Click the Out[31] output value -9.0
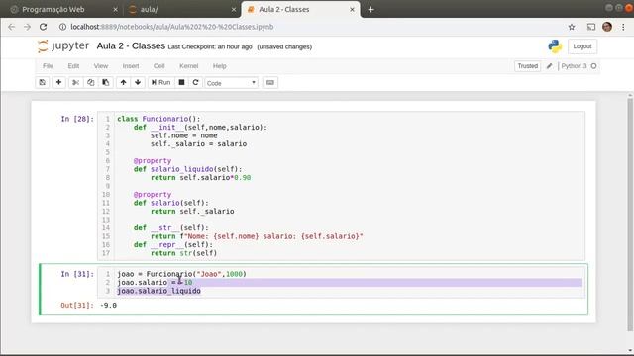Screen dimensions: 634x356 [108, 306]
